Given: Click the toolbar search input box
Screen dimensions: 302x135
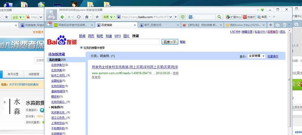Looking at the screenshot, I should [x=204, y=17].
